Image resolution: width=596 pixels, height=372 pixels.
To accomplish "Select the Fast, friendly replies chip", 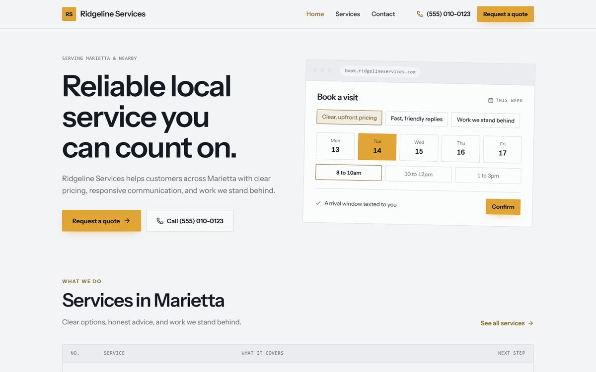I will 417,119.
